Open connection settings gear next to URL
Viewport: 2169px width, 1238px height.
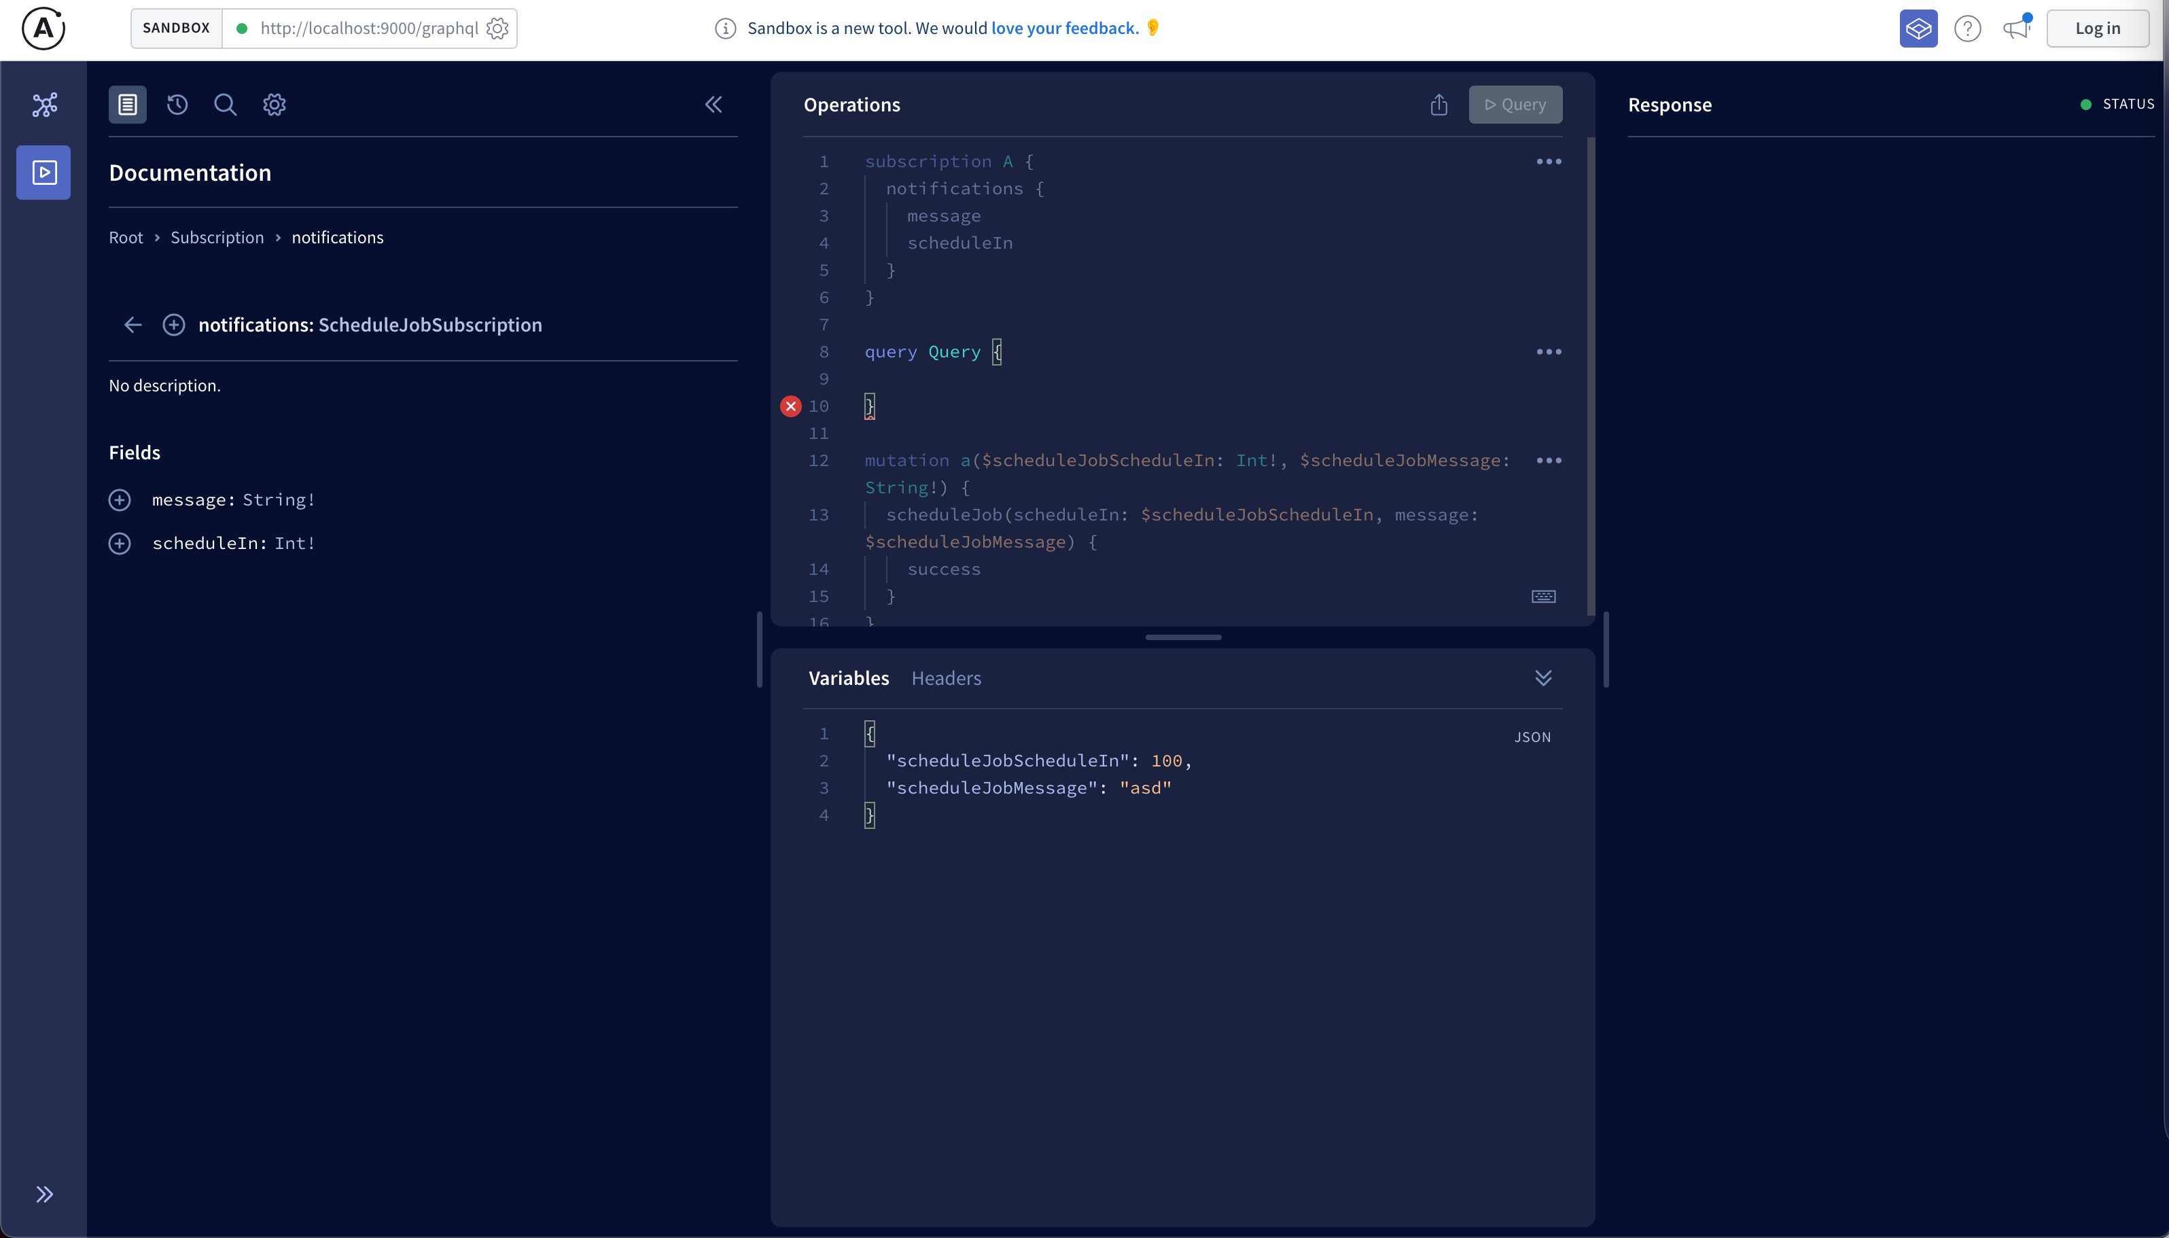(497, 28)
